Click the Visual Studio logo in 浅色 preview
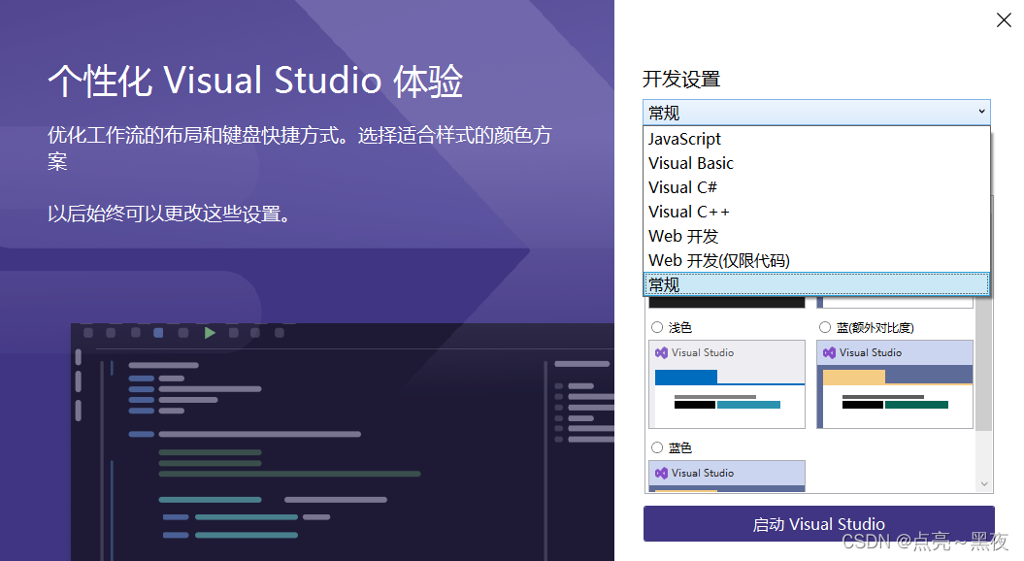Viewport: 1024px width, 561px height. (662, 352)
